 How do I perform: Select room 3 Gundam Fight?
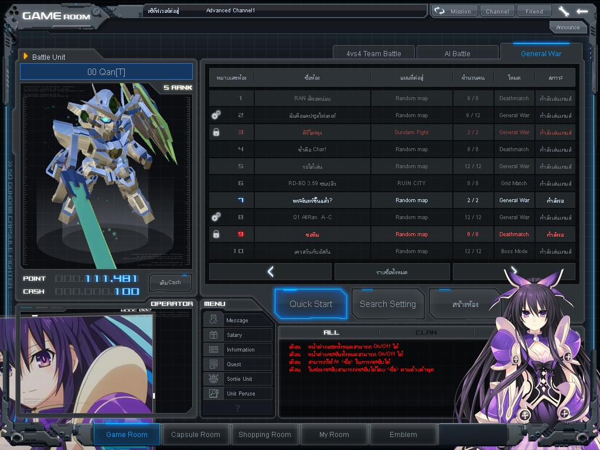[392, 132]
